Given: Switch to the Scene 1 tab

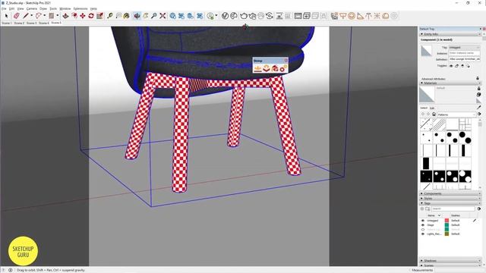Looking at the screenshot, I should [7, 23].
